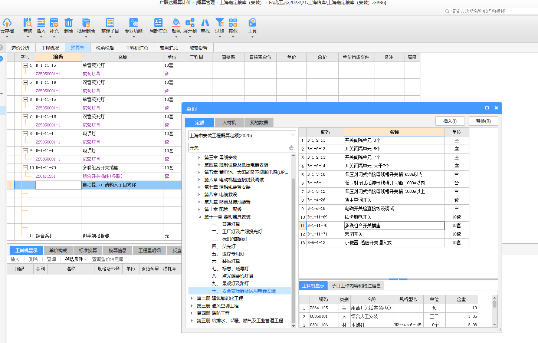Select 一、普通灯具 in the chapter tree

click(x=226, y=224)
